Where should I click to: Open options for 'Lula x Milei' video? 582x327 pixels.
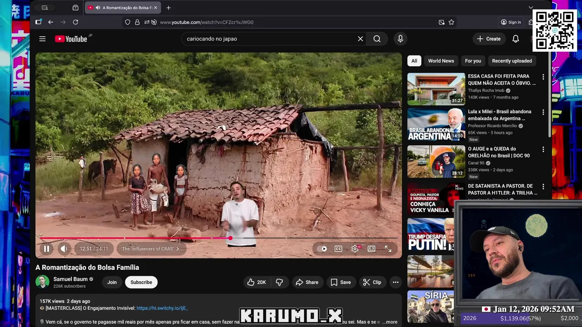[x=543, y=112]
